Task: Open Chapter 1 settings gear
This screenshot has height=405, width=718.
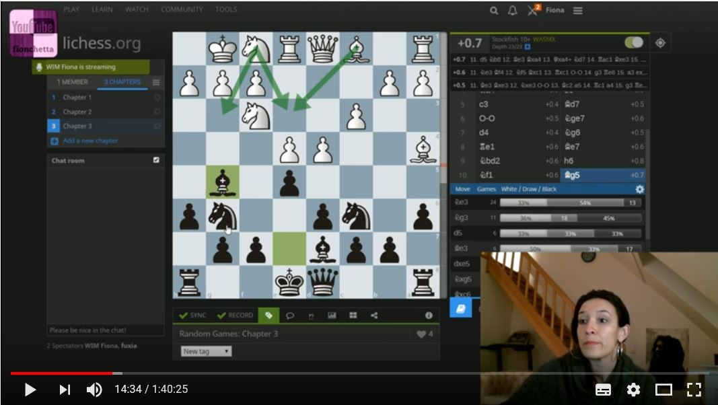Action: point(157,98)
